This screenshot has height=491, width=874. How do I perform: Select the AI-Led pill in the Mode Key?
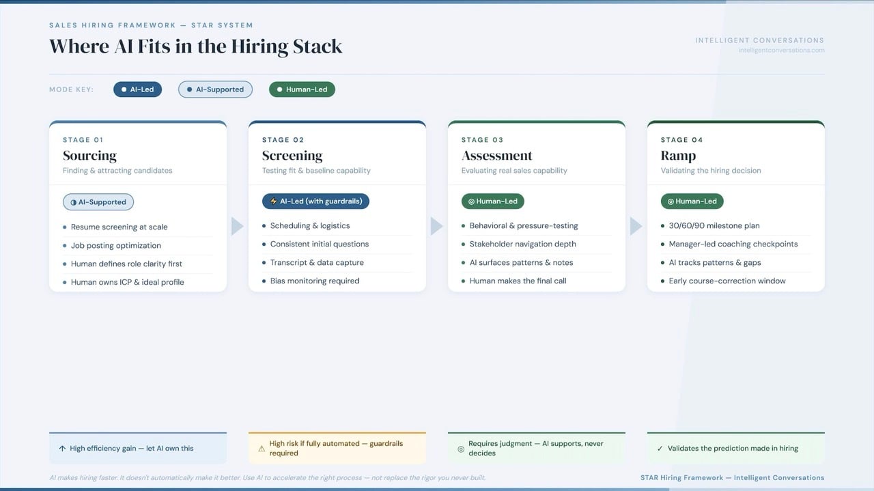[137, 89]
